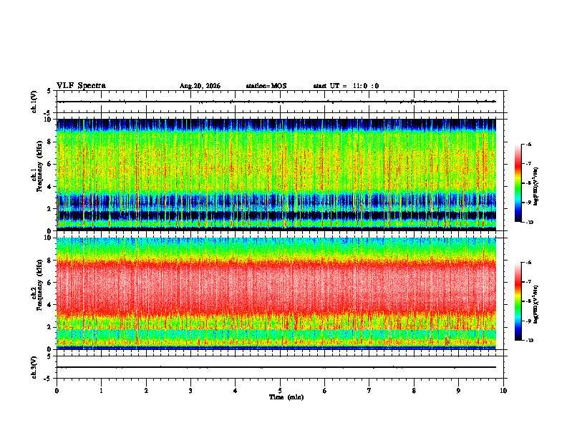
Task: Click the Time (min) axis label
Action: (x=286, y=397)
